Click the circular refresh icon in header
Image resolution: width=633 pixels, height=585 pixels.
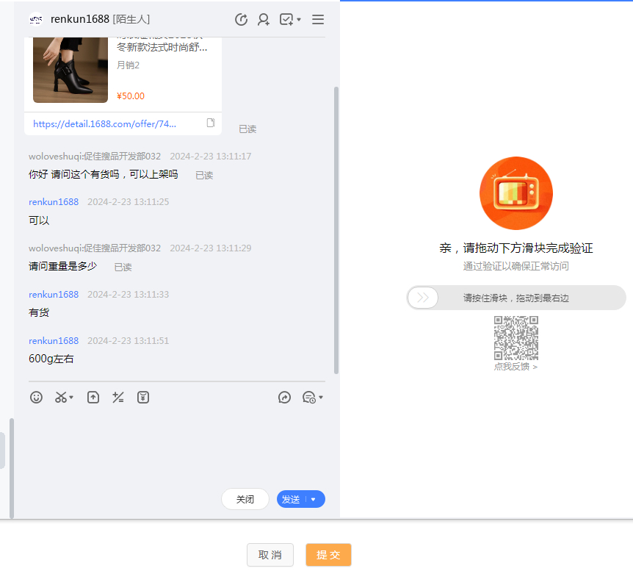pyautogui.click(x=241, y=20)
